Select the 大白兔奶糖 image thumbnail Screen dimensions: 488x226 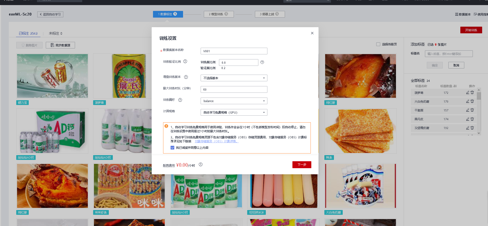coord(361,186)
